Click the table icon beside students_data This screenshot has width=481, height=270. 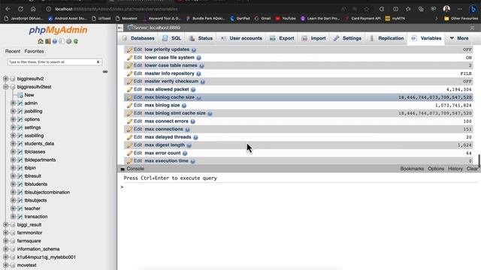point(20,143)
